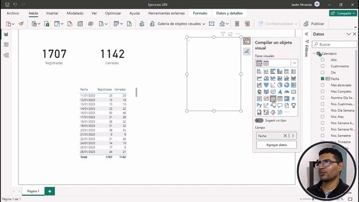
Task: Uncheck the Fecha field checkbox
Action: (x=323, y=79)
